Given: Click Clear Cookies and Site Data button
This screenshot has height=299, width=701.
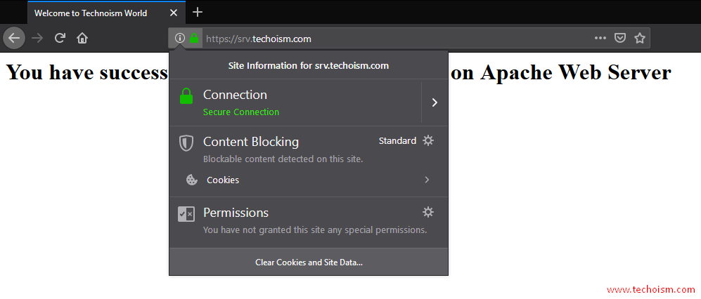Looking at the screenshot, I should coord(309,263).
